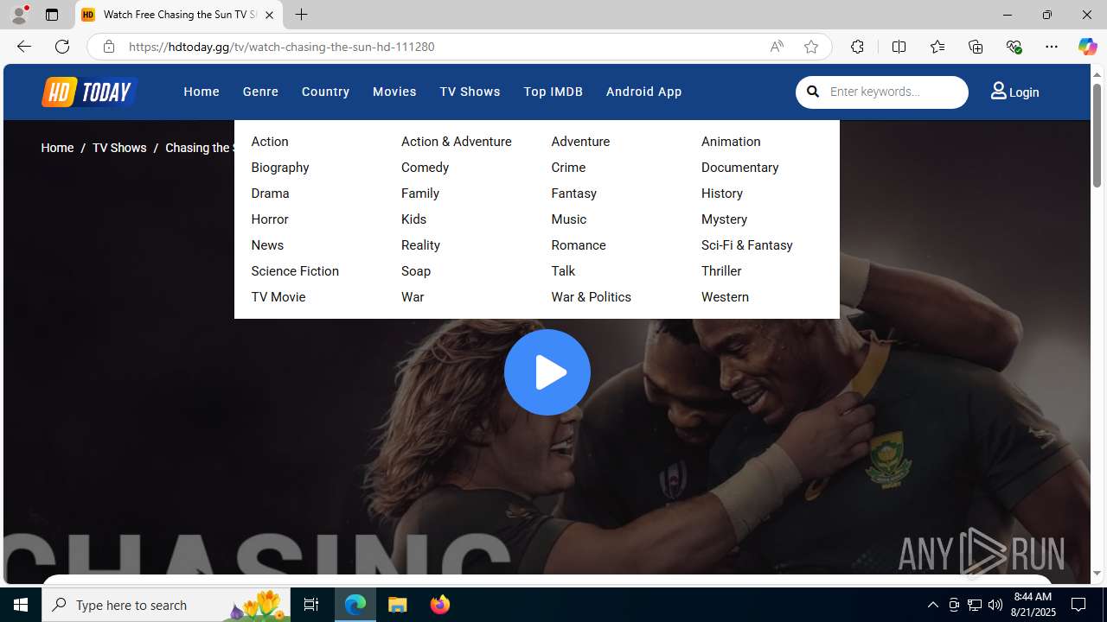This screenshot has width=1107, height=622.
Task: Open Copilot sidebar
Action: [1087, 47]
